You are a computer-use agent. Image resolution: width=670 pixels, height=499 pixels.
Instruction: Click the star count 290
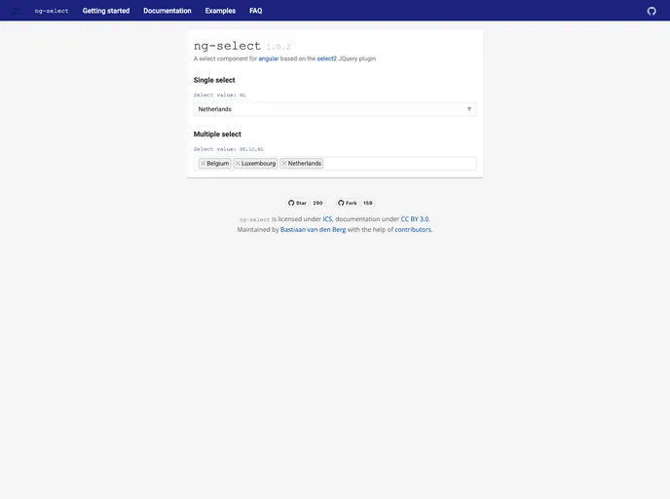[x=317, y=203]
